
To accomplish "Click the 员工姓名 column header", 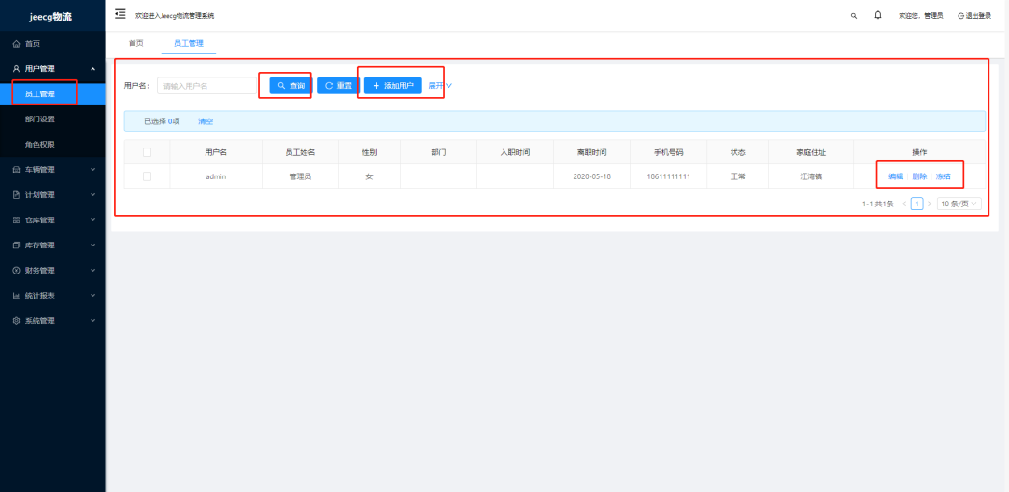I will (300, 152).
